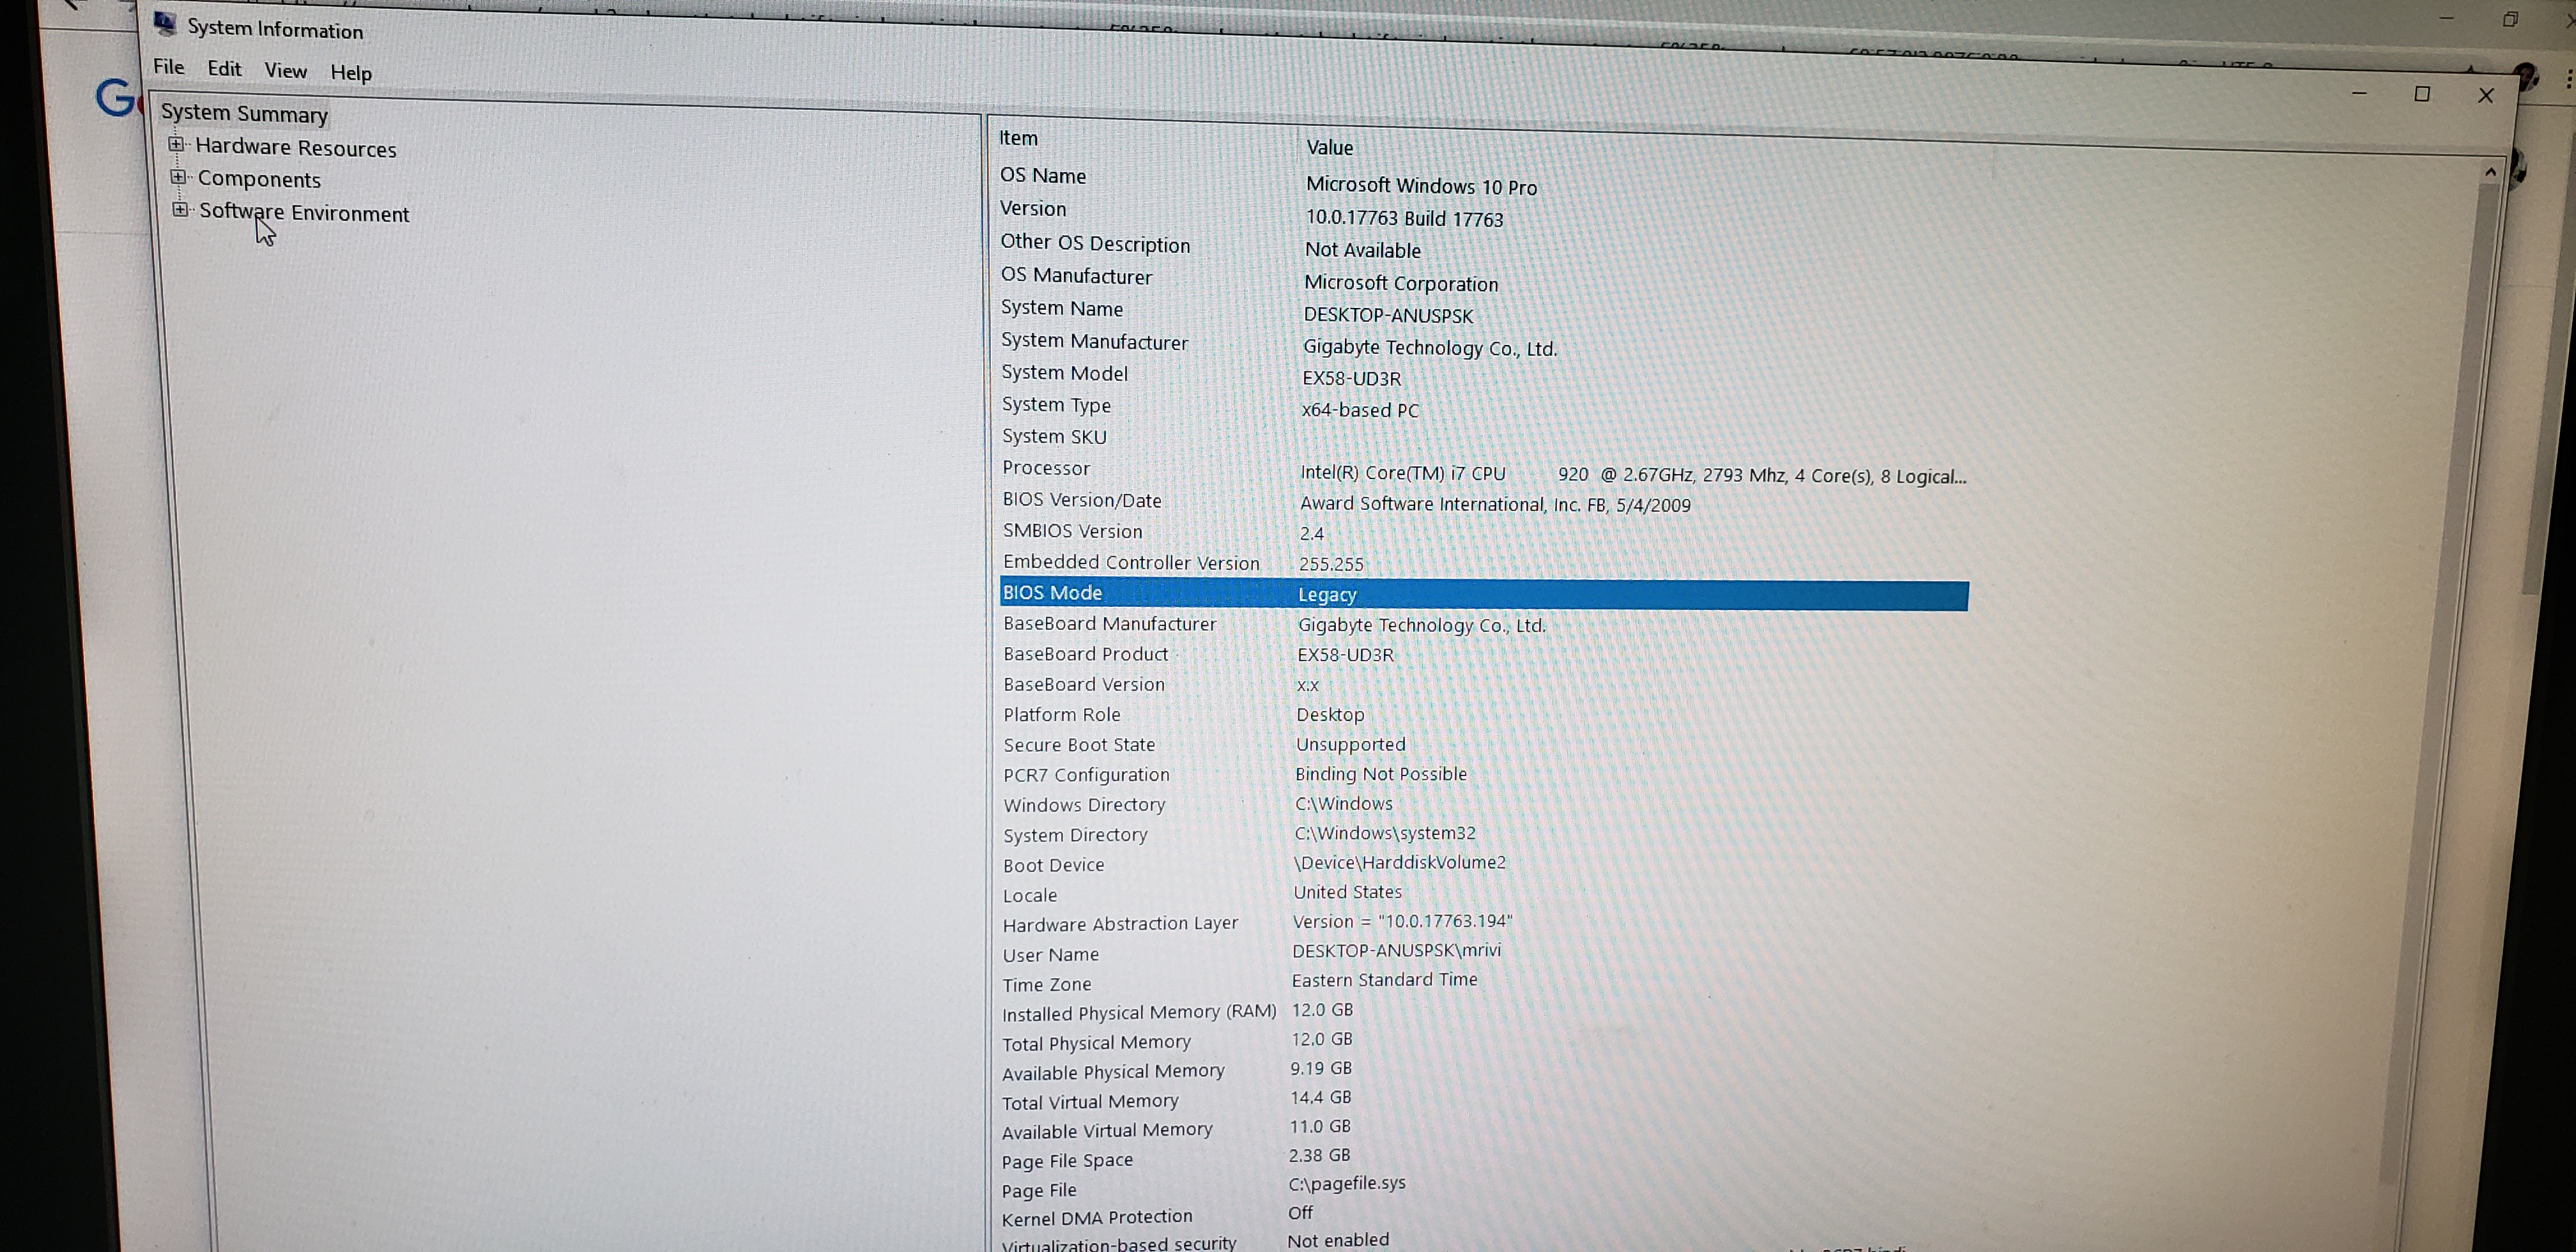Click the Microsoft Windows 10 Pro value
Screen dimensions: 2576x1252
[x=1421, y=186]
